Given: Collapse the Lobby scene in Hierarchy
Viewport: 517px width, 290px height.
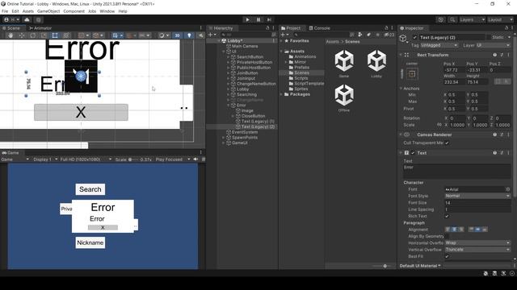Looking at the screenshot, I should [x=219, y=41].
